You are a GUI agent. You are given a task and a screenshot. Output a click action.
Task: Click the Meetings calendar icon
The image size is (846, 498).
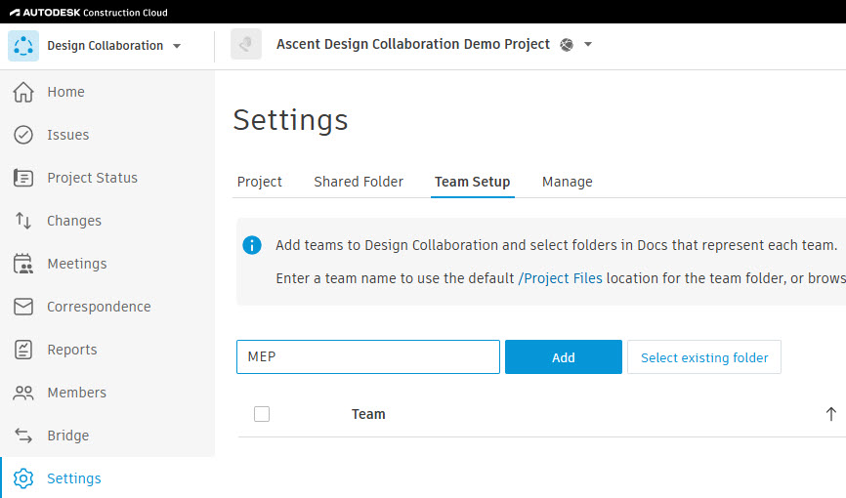(x=23, y=264)
